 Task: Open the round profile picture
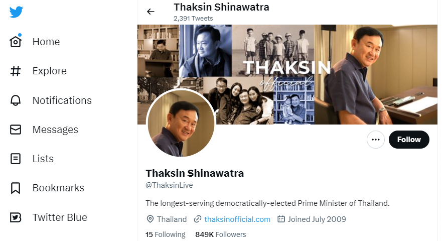tap(181, 123)
